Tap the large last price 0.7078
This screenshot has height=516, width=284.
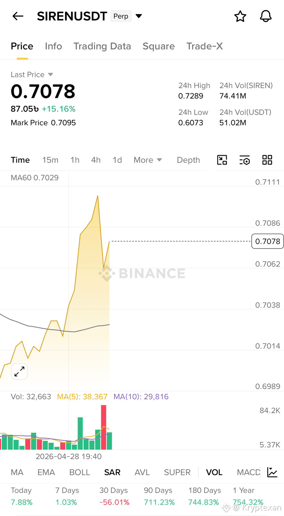point(43,91)
